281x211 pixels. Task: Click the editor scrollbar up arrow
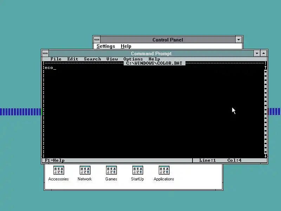tap(266, 68)
